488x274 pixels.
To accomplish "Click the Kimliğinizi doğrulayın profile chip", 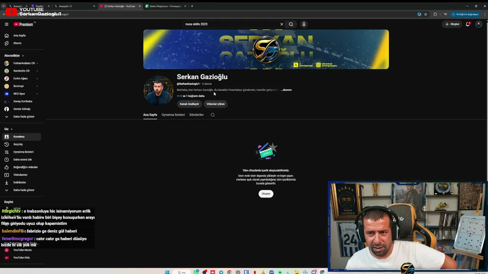I will click(465, 14).
